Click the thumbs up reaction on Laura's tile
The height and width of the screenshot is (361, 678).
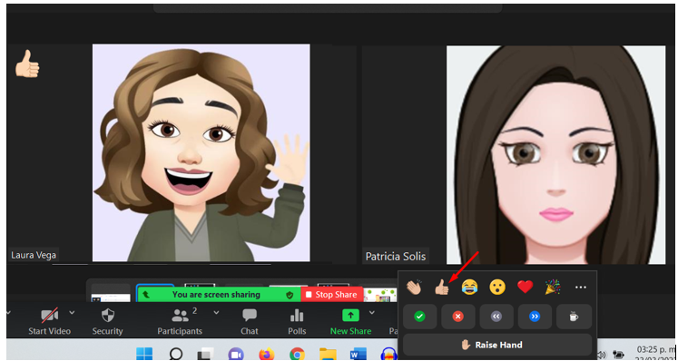tap(27, 64)
